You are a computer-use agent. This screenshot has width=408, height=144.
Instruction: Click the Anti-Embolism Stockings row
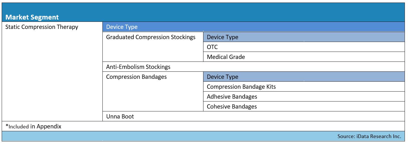(253, 67)
